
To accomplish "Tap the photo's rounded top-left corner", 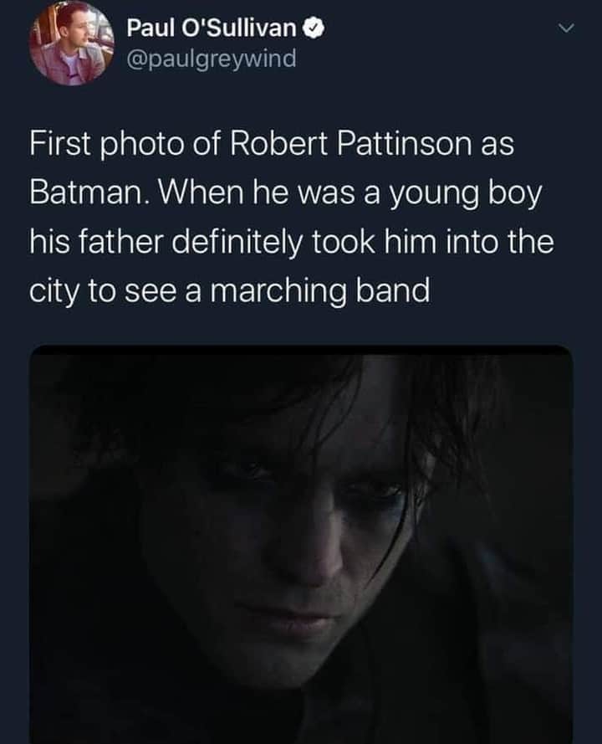I will tap(38, 354).
